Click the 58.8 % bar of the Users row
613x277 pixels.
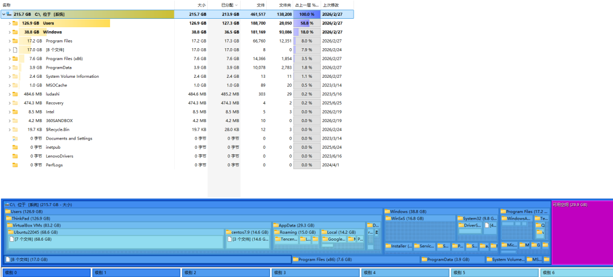[307, 23]
